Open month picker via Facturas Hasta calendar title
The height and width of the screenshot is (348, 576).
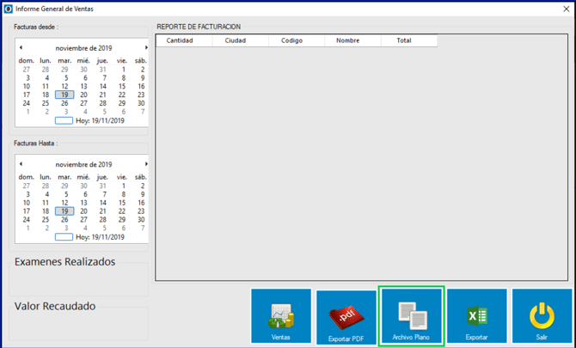83,164
